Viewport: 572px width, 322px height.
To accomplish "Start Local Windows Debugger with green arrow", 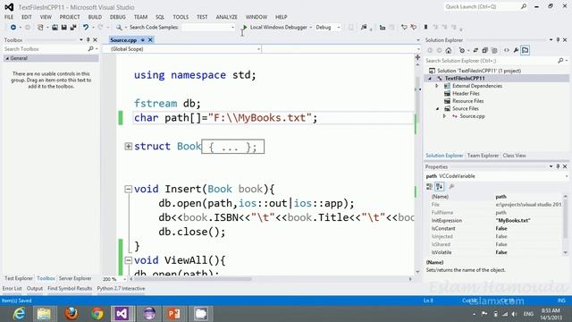I will pos(245,28).
